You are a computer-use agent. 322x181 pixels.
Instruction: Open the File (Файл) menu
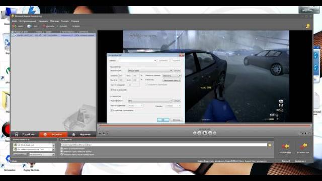(x=15, y=21)
